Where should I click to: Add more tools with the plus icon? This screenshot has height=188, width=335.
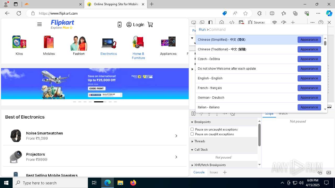[293, 22]
